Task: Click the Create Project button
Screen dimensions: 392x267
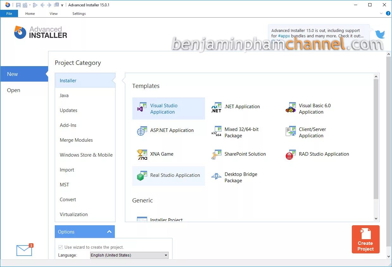Action: [x=365, y=239]
